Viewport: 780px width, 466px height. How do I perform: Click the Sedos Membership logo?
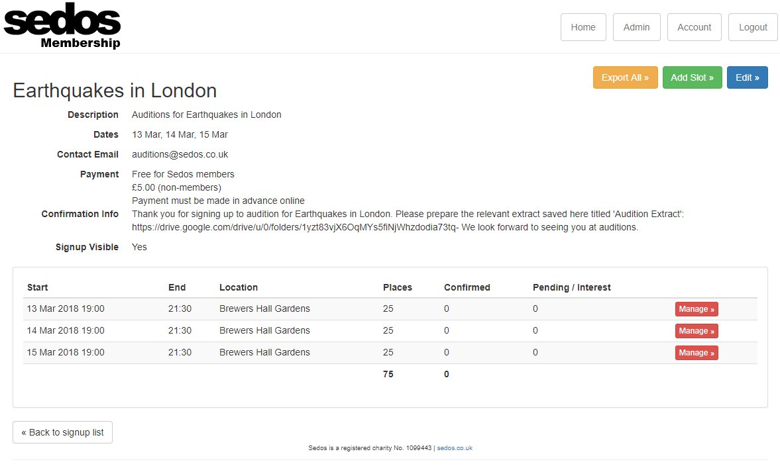63,26
